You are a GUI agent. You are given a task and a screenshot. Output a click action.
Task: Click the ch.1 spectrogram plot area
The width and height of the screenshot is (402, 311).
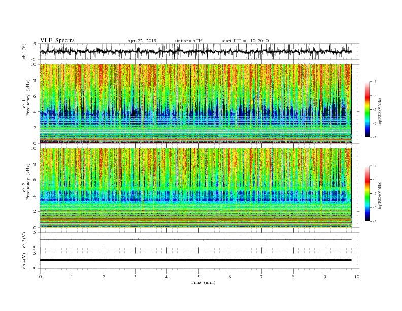195,104
